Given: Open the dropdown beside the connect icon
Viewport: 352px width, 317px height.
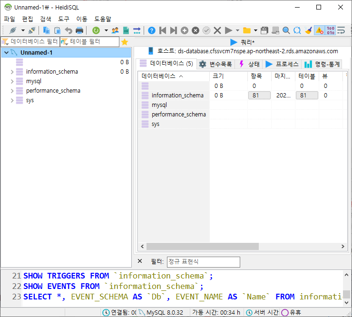Looking at the screenshot, I should pyautogui.click(x=23, y=30).
